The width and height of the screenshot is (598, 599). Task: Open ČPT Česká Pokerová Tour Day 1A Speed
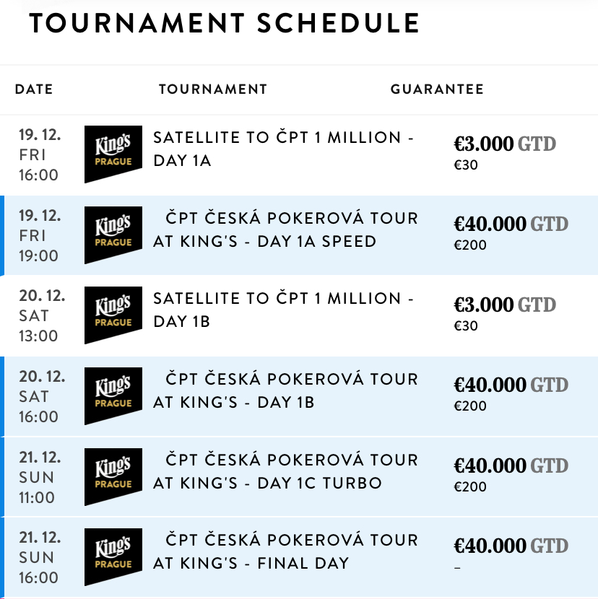(x=285, y=229)
